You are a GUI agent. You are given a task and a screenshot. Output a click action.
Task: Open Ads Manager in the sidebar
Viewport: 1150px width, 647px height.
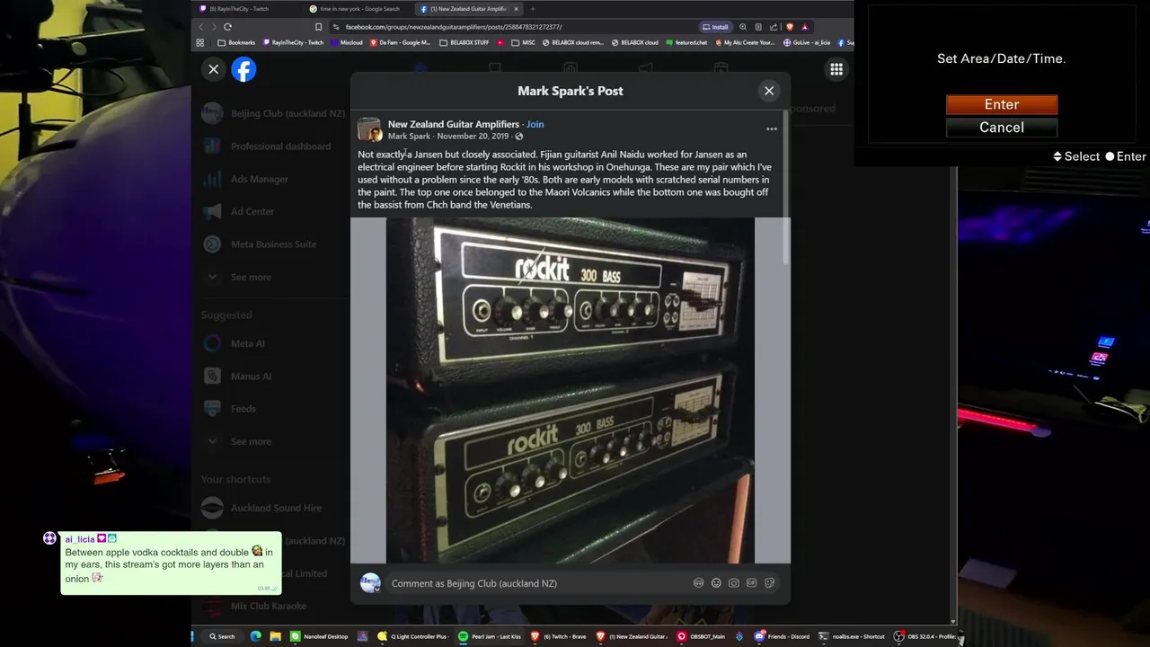click(x=260, y=179)
